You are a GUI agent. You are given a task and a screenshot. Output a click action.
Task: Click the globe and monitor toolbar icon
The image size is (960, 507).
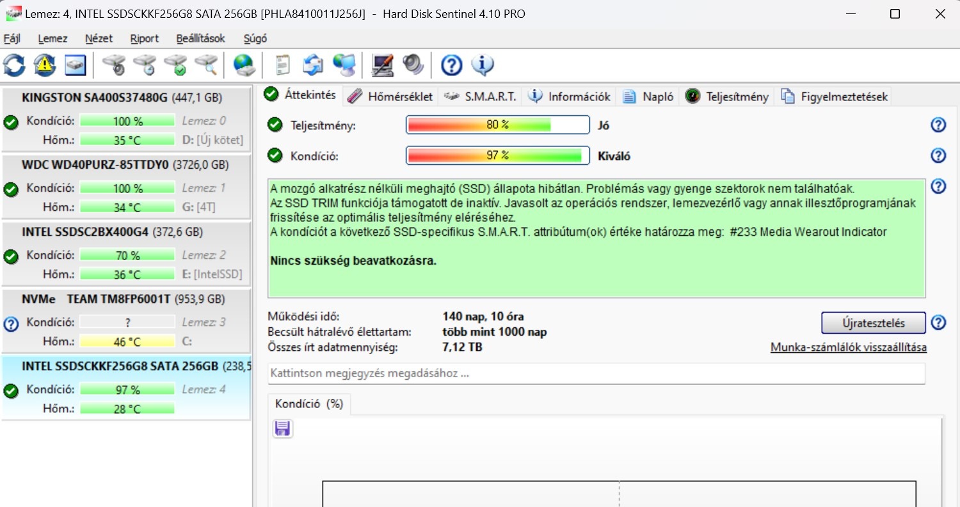[x=344, y=65]
